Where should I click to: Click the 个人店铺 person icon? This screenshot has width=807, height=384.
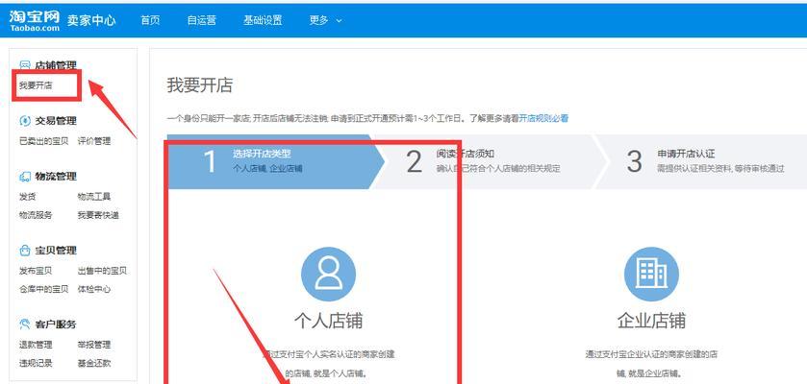click(x=328, y=275)
